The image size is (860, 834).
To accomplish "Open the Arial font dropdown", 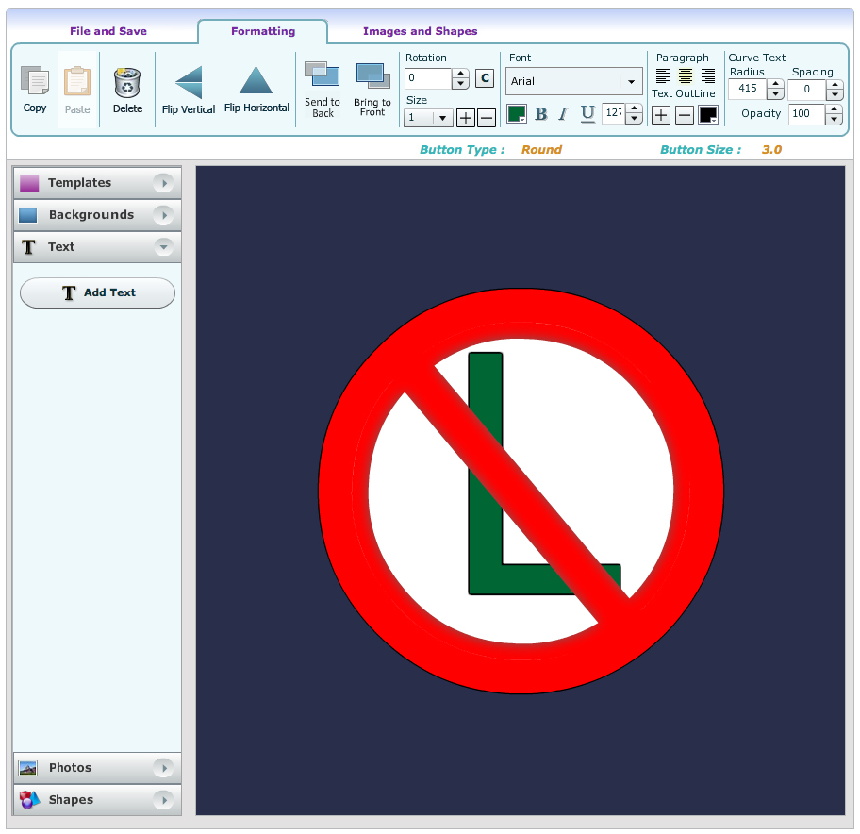I will (x=631, y=82).
